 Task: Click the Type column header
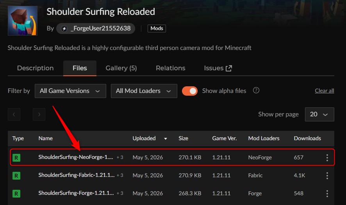(18, 138)
